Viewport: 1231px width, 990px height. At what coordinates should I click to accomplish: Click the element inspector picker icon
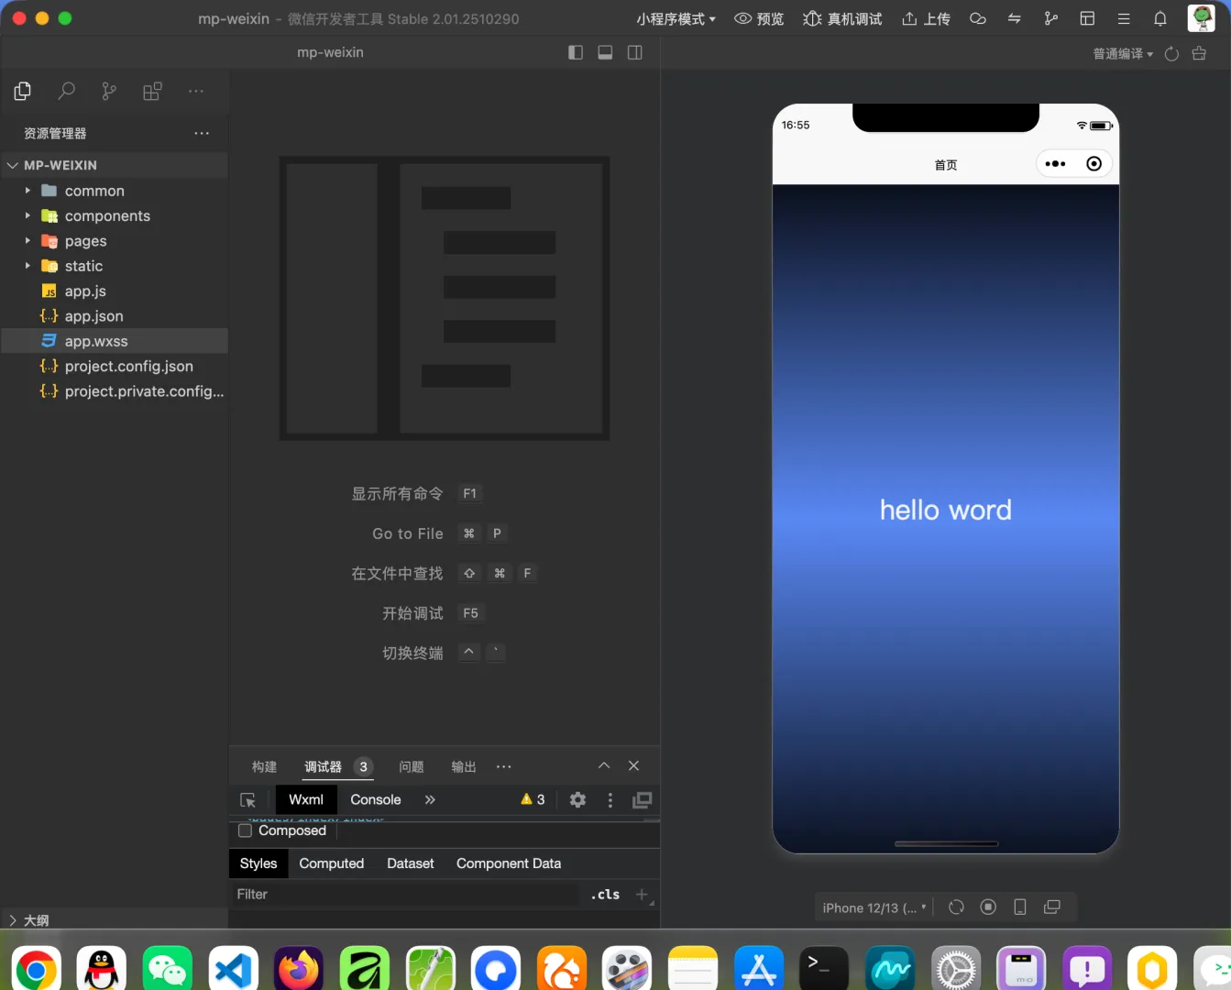[x=247, y=800]
